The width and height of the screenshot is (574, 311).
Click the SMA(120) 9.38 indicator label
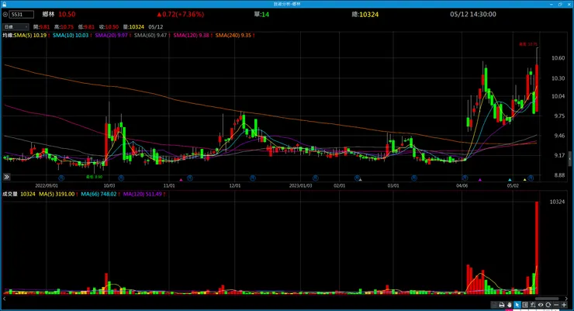coord(191,35)
